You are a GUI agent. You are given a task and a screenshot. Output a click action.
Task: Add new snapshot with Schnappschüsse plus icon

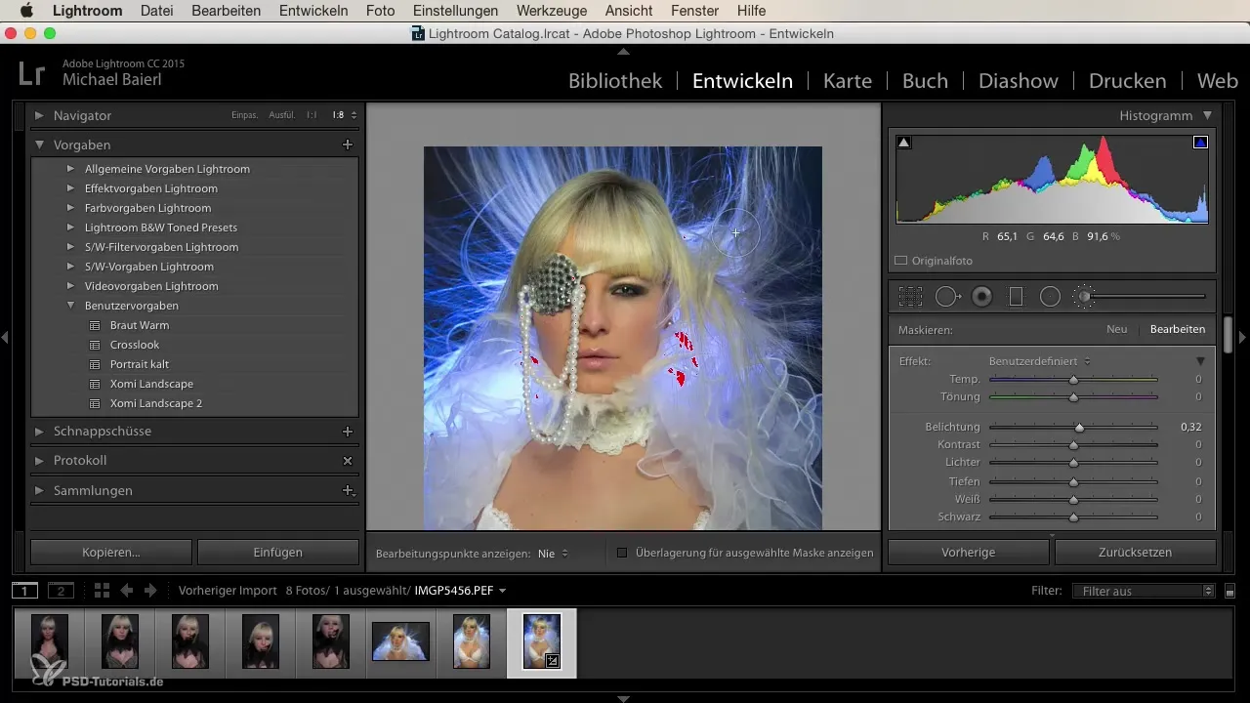click(x=347, y=431)
